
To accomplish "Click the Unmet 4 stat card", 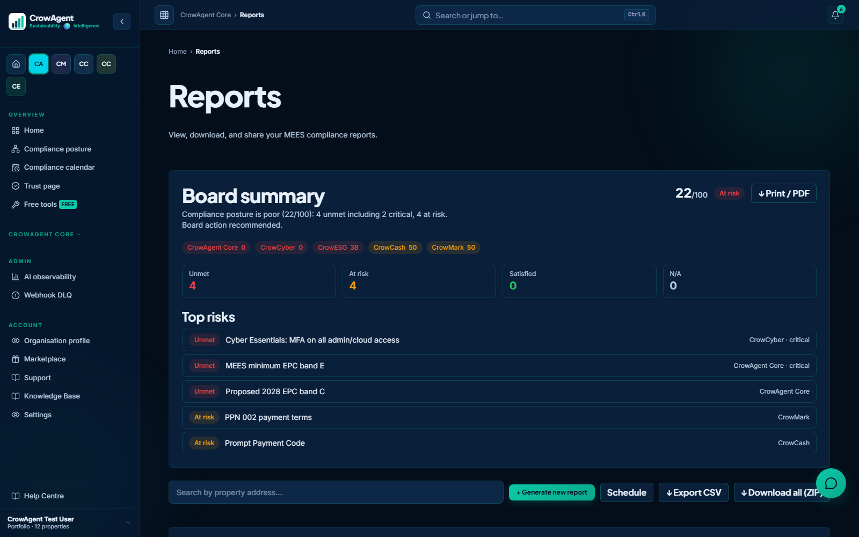I will [259, 281].
